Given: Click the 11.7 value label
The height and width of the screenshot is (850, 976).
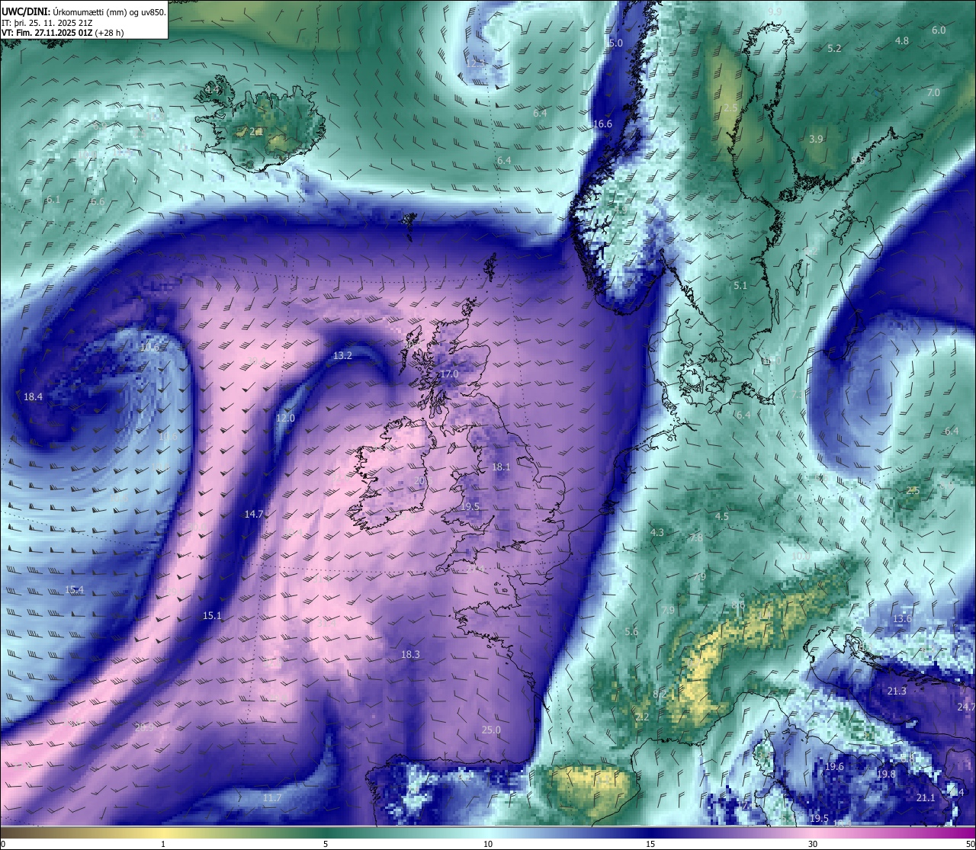Looking at the screenshot, I should [272, 798].
